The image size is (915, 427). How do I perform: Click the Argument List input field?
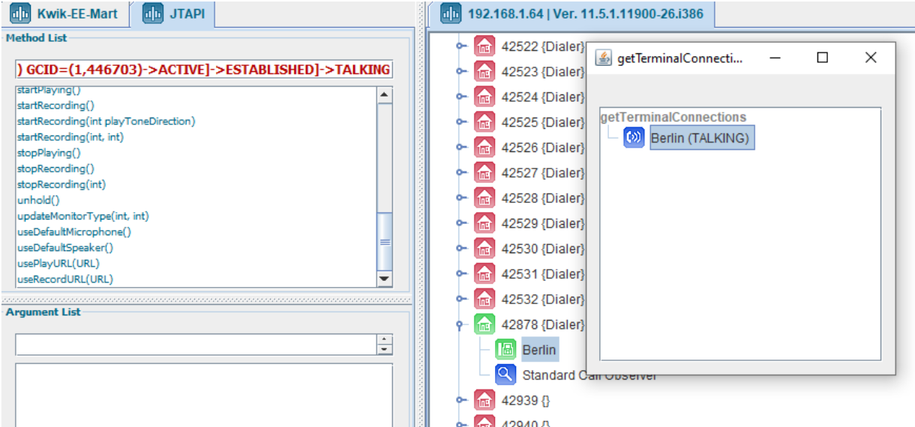pyautogui.click(x=195, y=345)
